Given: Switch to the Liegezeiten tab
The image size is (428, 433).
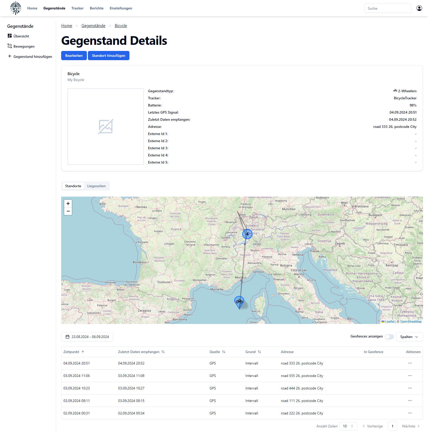Looking at the screenshot, I should 96,186.
